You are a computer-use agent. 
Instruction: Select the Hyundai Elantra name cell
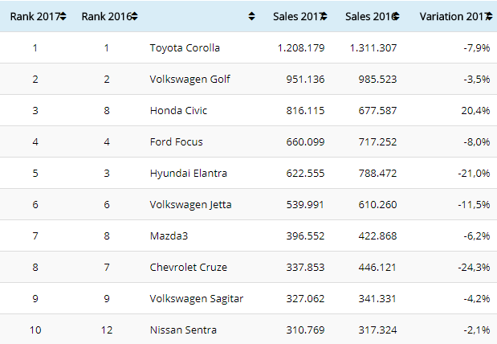tap(188, 174)
